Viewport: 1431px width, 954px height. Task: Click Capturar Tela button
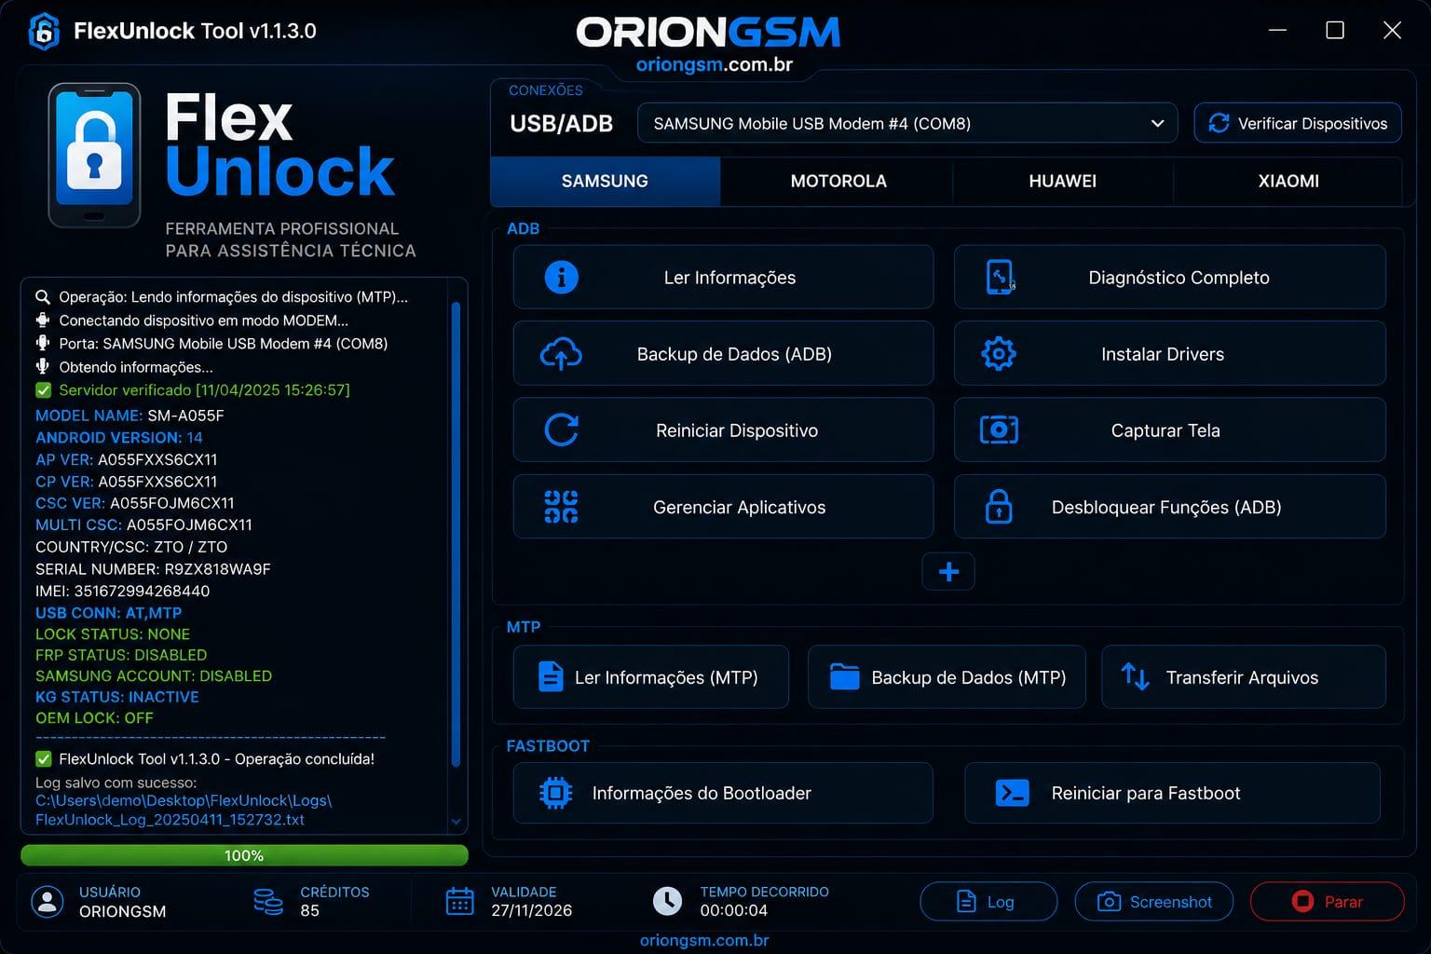pyautogui.click(x=1169, y=430)
